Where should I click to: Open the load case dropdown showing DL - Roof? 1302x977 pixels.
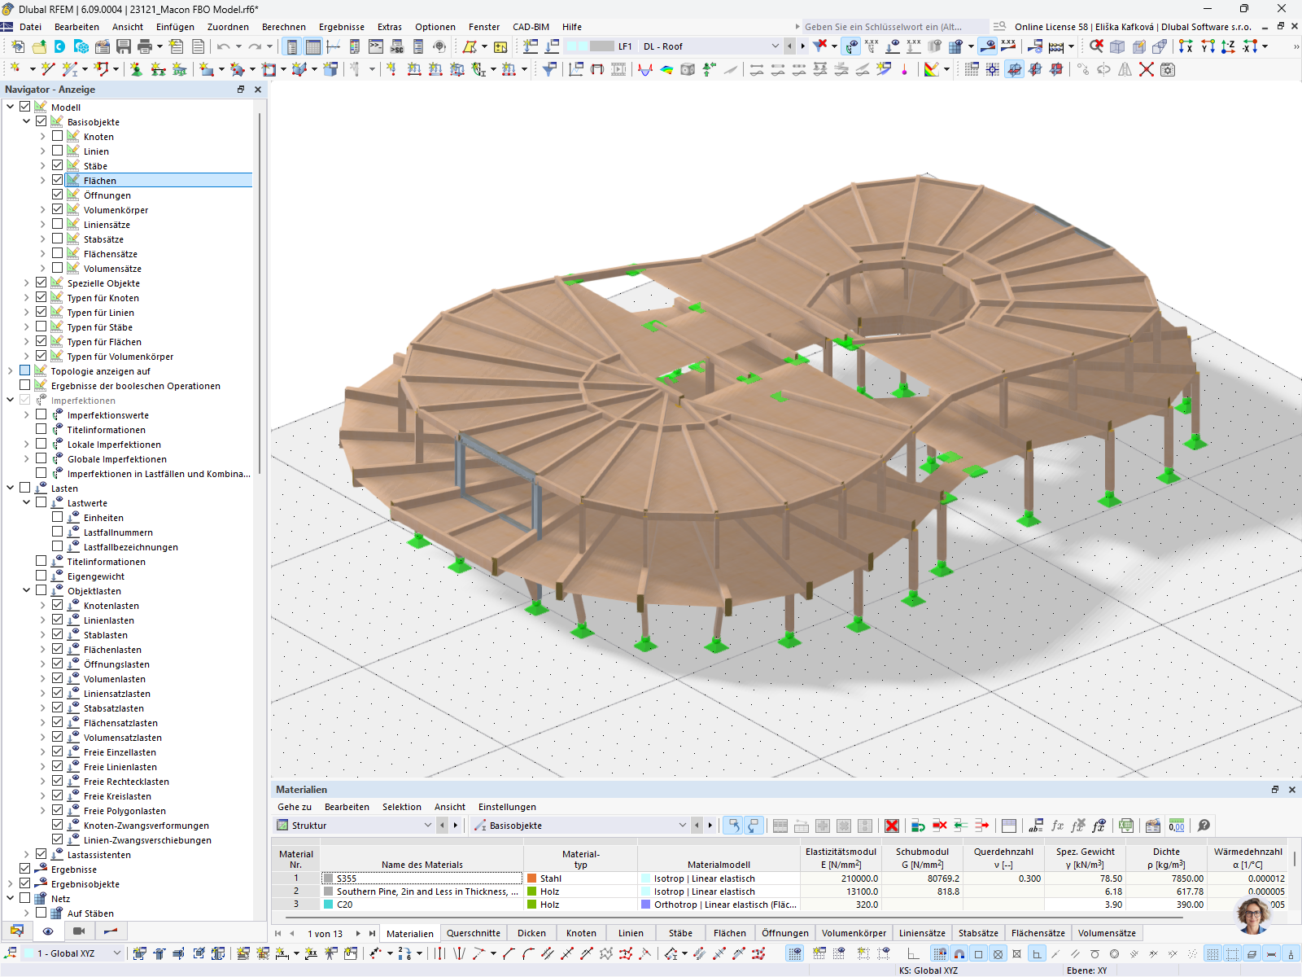(x=774, y=46)
